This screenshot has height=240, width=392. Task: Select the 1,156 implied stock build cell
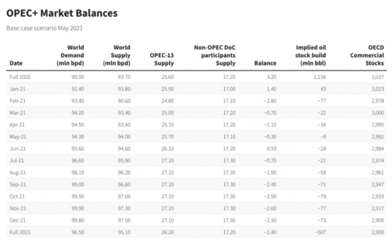point(319,77)
